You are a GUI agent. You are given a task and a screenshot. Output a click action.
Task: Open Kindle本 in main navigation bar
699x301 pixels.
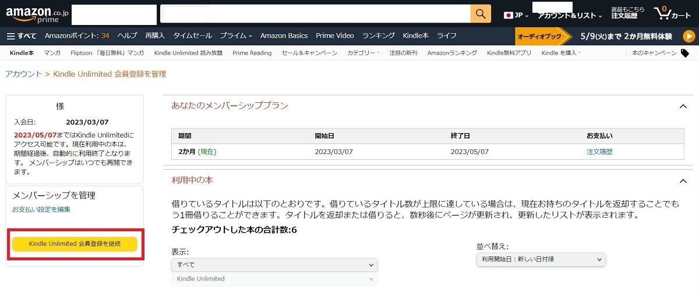coord(416,36)
